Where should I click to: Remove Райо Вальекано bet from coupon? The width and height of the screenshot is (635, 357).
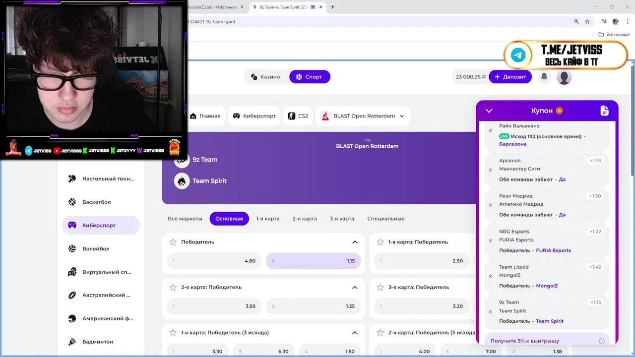point(490,130)
